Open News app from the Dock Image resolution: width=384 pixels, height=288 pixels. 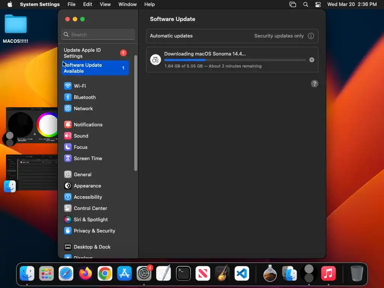pyautogui.click(x=203, y=273)
